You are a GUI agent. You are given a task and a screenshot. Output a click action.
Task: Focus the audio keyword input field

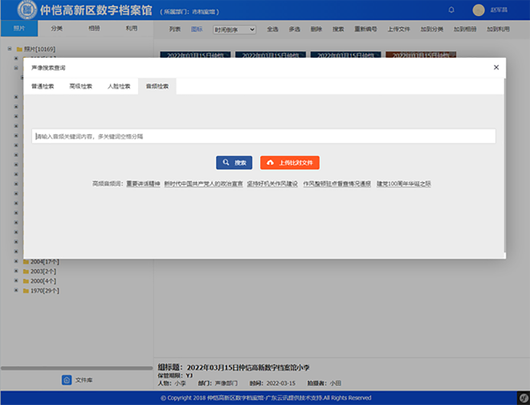[263, 137]
